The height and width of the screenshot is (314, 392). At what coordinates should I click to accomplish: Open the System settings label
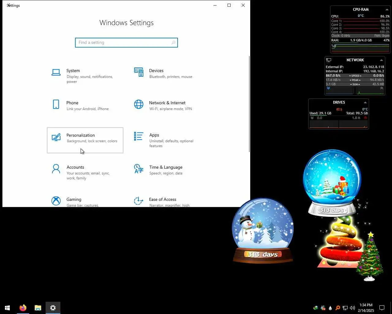[73, 71]
